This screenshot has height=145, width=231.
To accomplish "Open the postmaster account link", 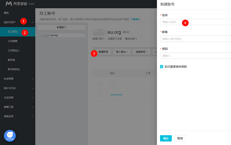I will [x=117, y=95].
